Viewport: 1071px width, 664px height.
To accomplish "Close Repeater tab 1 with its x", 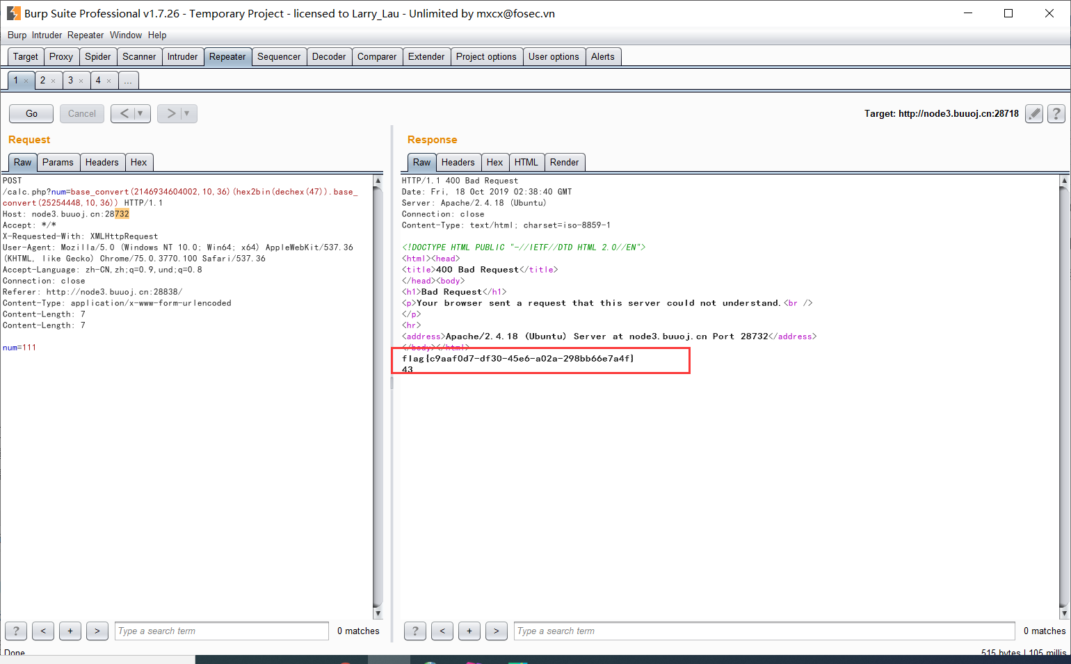I will [26, 81].
